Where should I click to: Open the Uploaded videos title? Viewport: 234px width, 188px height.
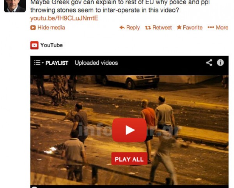pos(96,63)
